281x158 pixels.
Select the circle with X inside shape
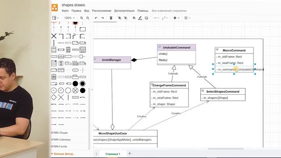pyautogui.click(x=75, y=90)
